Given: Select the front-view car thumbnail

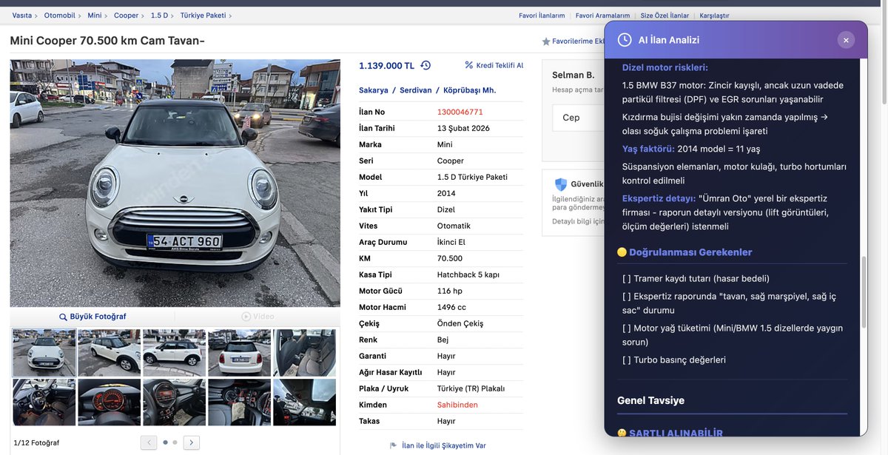Looking at the screenshot, I should point(44,353).
